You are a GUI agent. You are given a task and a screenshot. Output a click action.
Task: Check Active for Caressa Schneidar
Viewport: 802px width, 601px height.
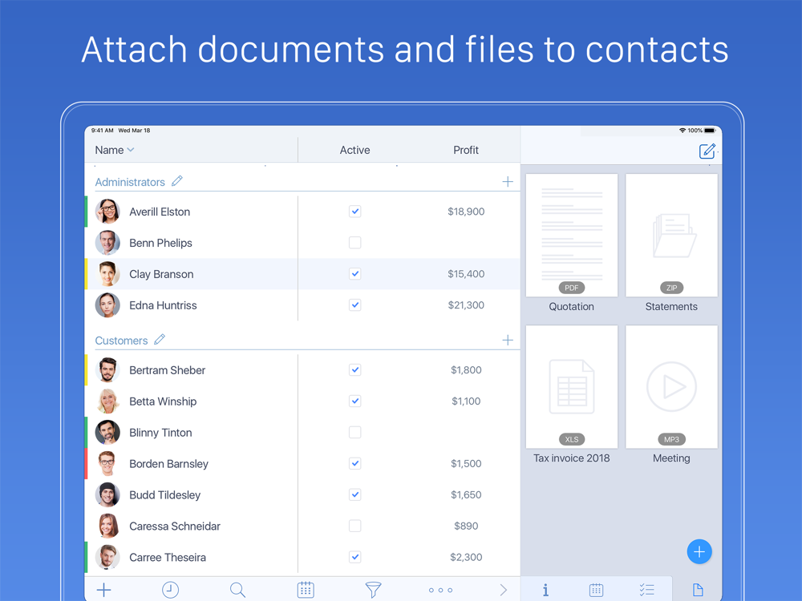pos(355,526)
